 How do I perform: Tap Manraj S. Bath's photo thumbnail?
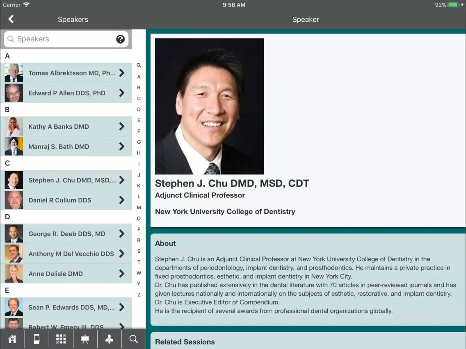pyautogui.click(x=14, y=146)
